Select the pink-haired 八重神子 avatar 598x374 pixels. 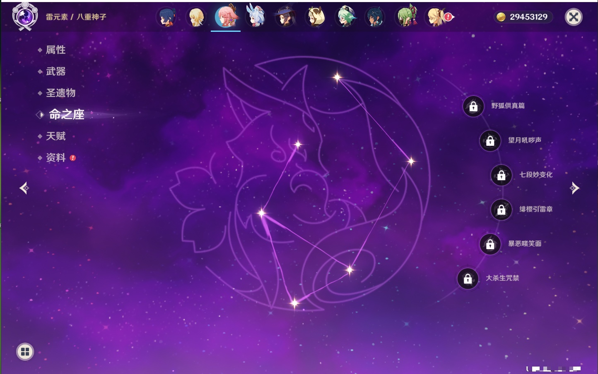pos(226,16)
